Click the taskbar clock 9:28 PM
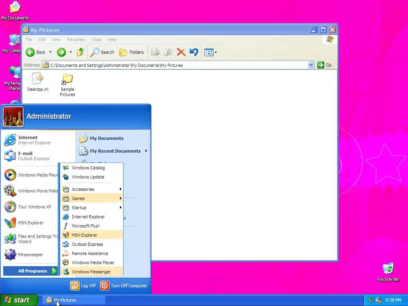 coord(393,300)
